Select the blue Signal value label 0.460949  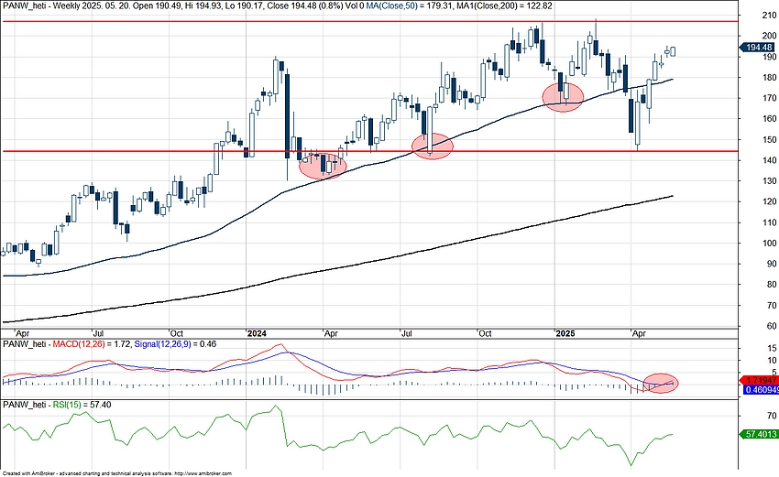click(x=760, y=390)
